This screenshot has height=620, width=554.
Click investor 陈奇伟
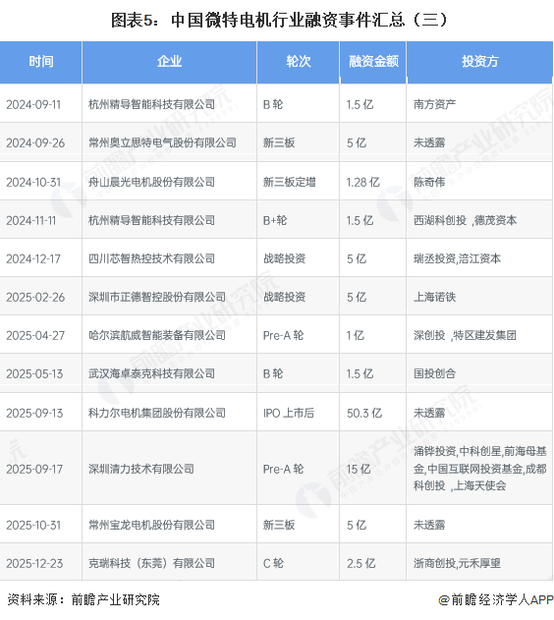[429, 182]
